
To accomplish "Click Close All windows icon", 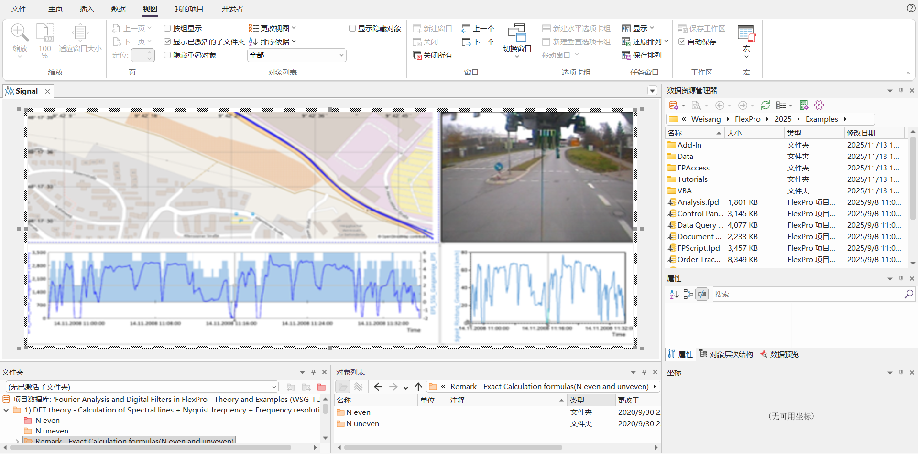I will (432, 55).
